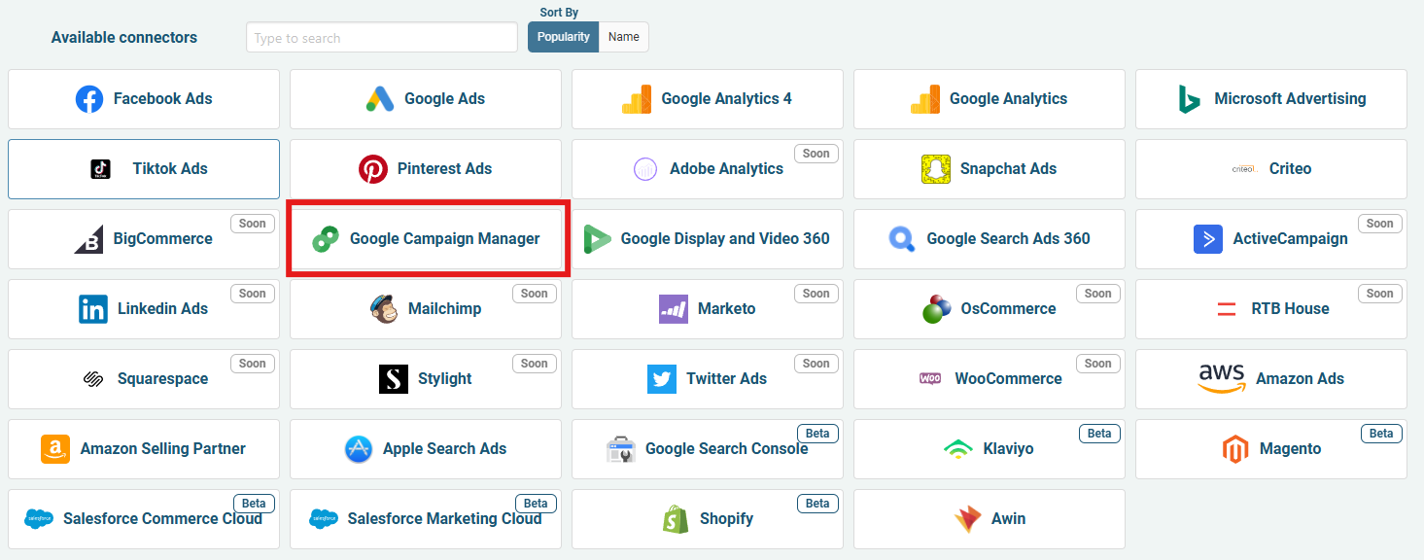Open the Amazon Selling Partner connector
This screenshot has height=560, width=1424.
pyautogui.click(x=144, y=449)
